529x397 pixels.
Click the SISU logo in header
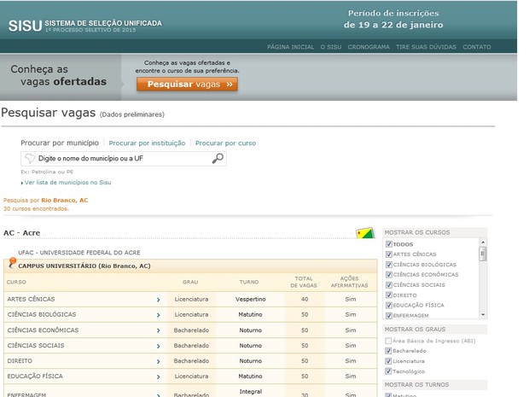(x=24, y=25)
